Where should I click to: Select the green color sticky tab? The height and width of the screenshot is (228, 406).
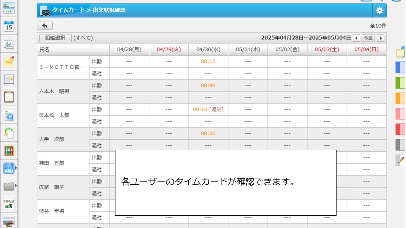coord(401,83)
